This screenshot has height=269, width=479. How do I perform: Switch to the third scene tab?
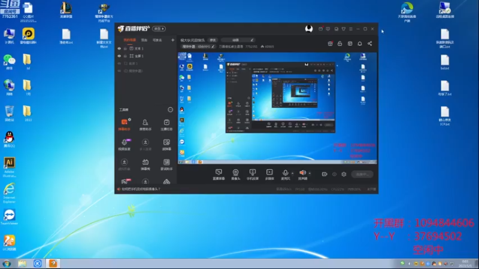click(x=157, y=40)
